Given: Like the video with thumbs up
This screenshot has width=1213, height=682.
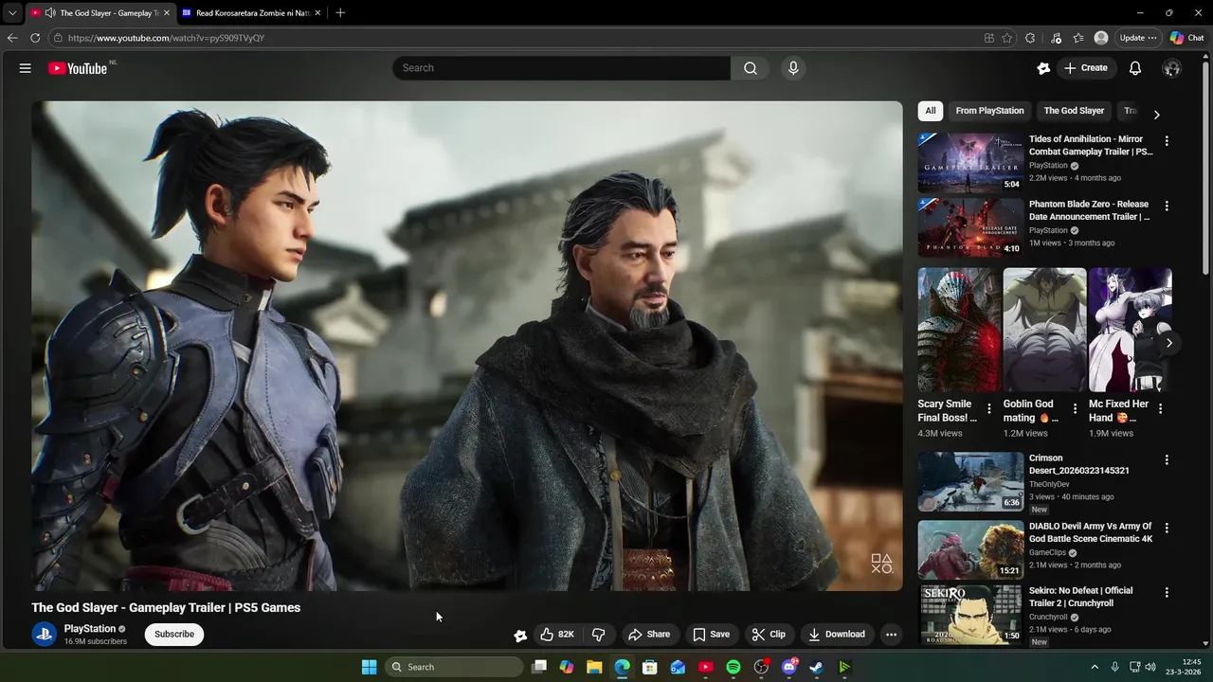Looking at the screenshot, I should [x=557, y=635].
